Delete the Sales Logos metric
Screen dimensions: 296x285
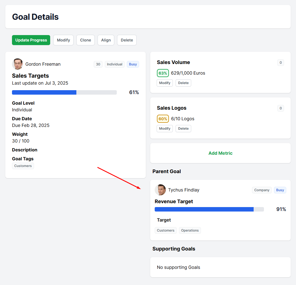point(183,129)
